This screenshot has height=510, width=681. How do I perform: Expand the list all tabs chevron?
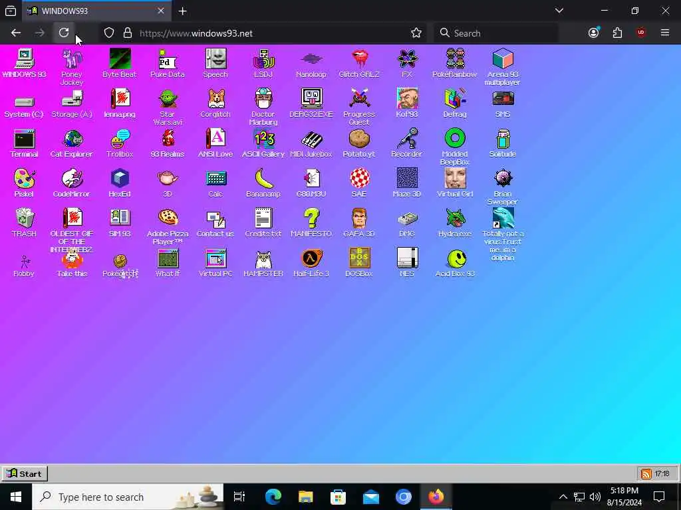[559, 11]
